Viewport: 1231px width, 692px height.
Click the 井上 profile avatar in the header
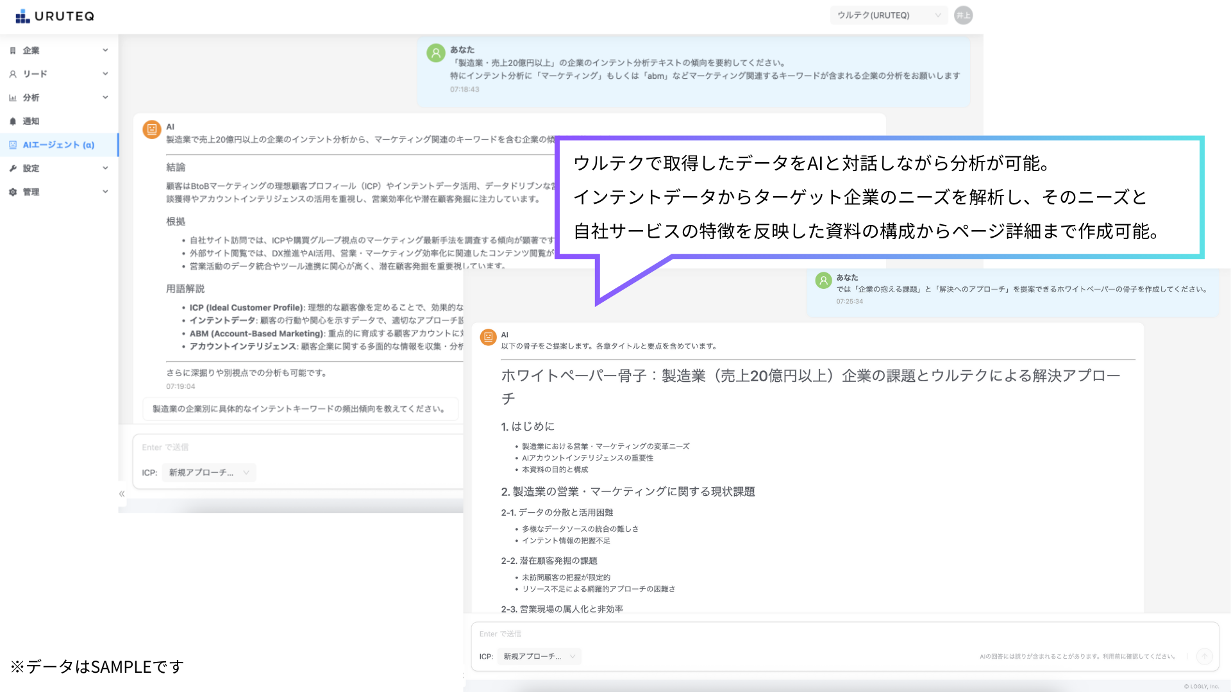click(x=963, y=15)
